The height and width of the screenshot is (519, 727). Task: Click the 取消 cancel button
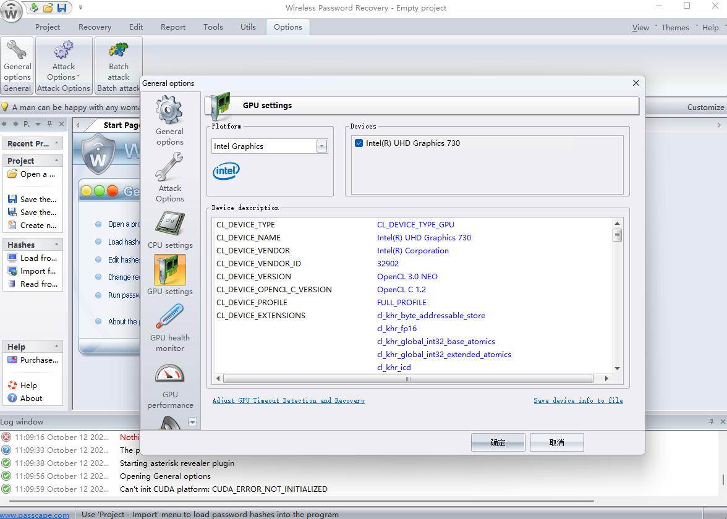coord(556,442)
